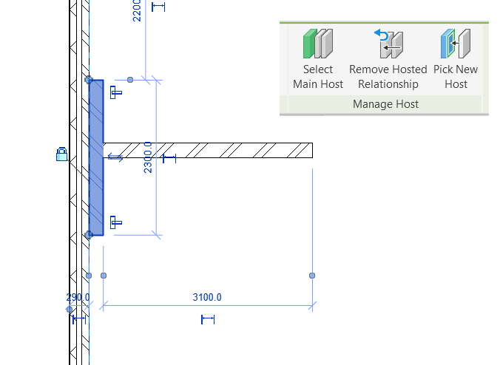Screen dimensions: 500x365
Task: Click upper join-status icon beside selected wall
Action: pos(115,92)
